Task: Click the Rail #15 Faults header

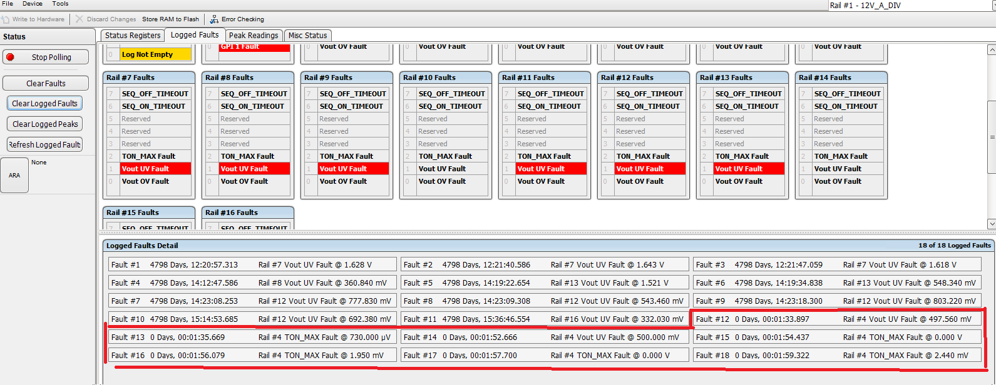Action: 149,212
